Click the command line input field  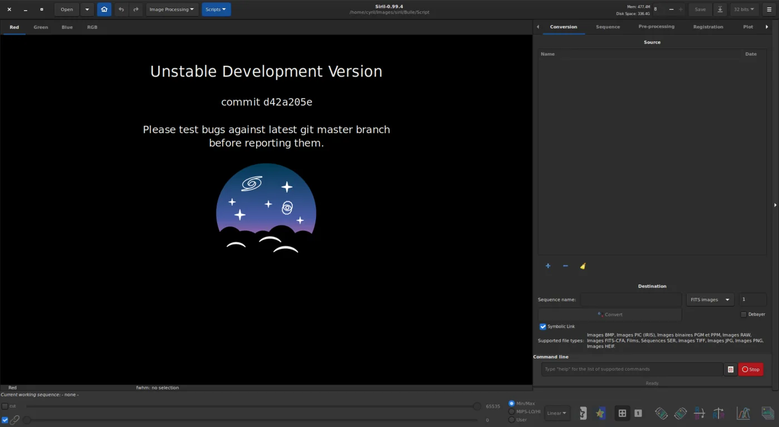[x=632, y=369]
